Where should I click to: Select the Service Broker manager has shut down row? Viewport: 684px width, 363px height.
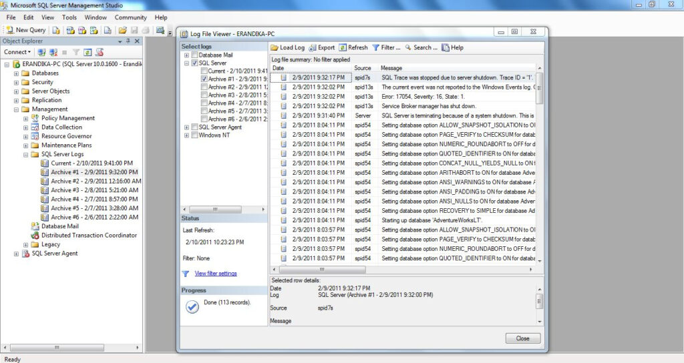tap(403, 106)
